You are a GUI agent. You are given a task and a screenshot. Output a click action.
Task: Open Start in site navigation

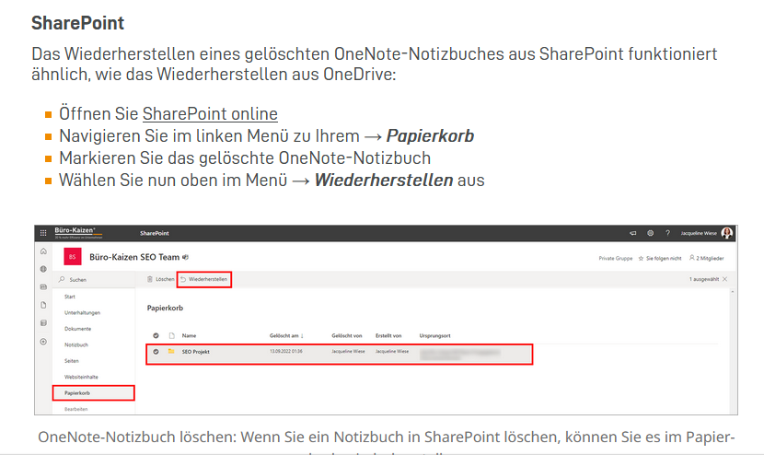click(x=70, y=297)
